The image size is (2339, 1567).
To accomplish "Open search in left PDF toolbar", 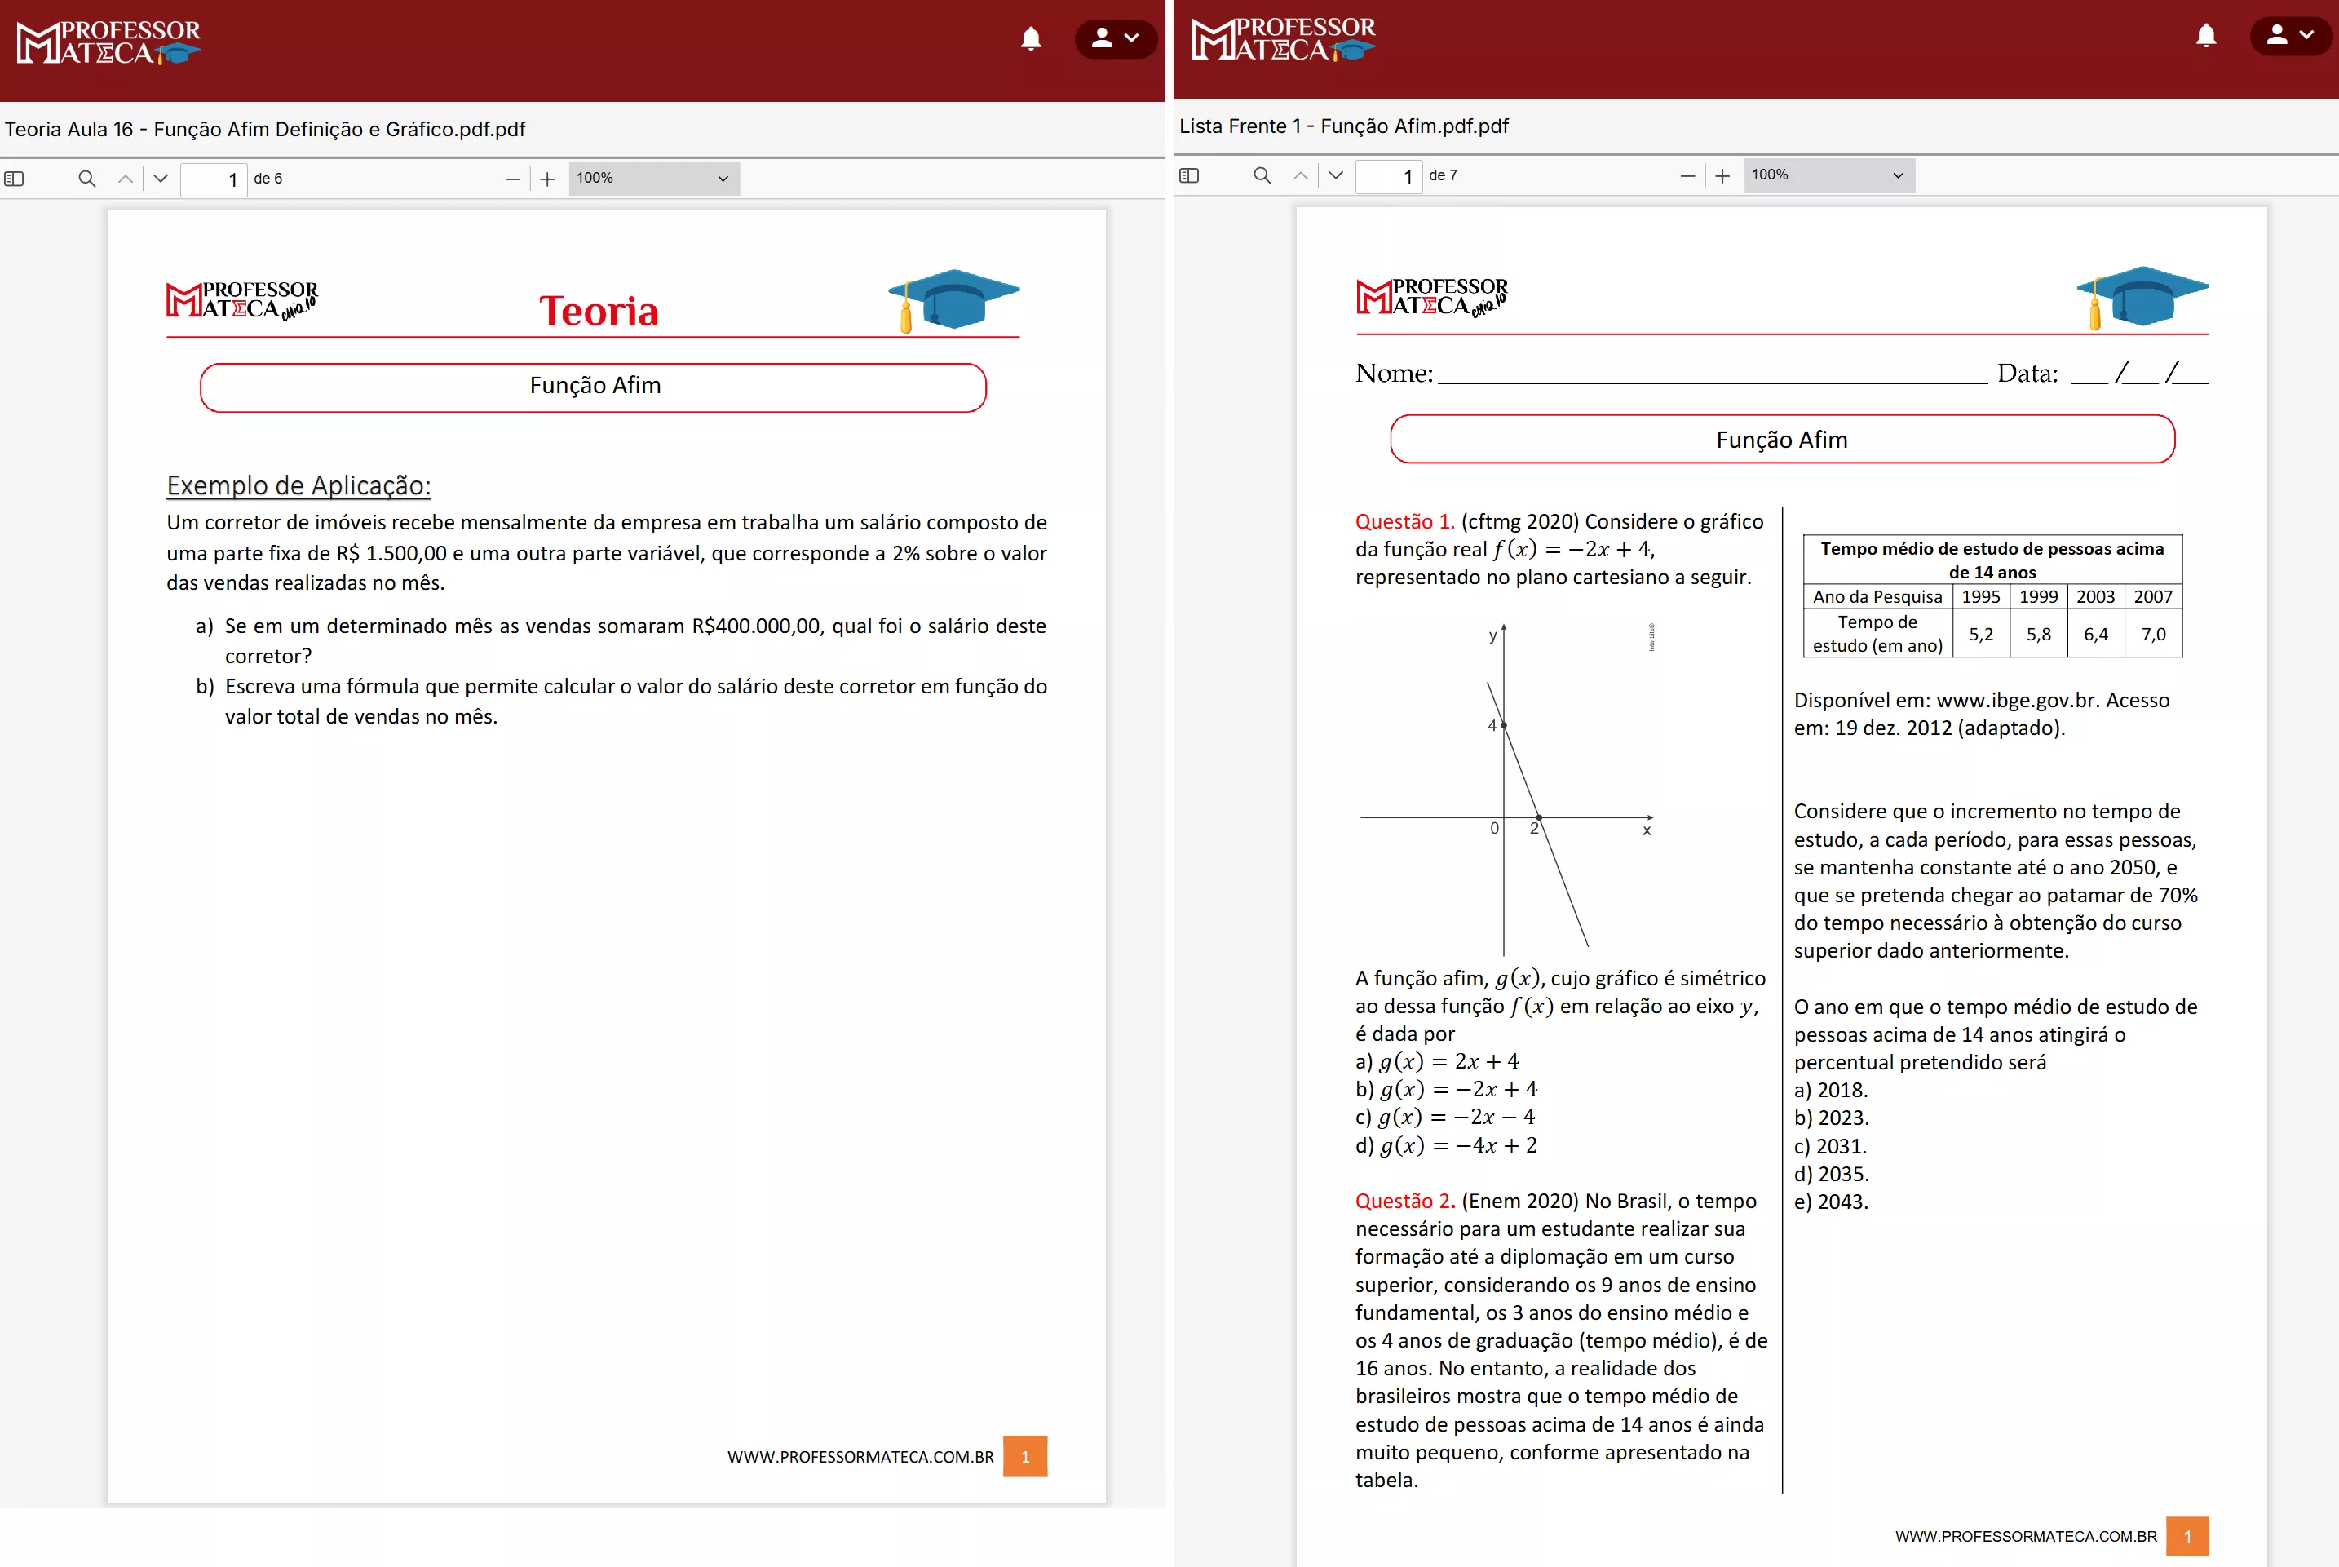I will [87, 179].
